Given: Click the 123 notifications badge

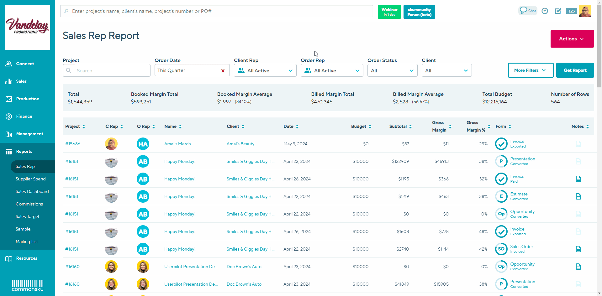Looking at the screenshot, I should click(x=572, y=11).
